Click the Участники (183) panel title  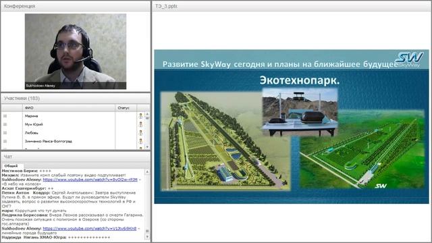coord(22,99)
